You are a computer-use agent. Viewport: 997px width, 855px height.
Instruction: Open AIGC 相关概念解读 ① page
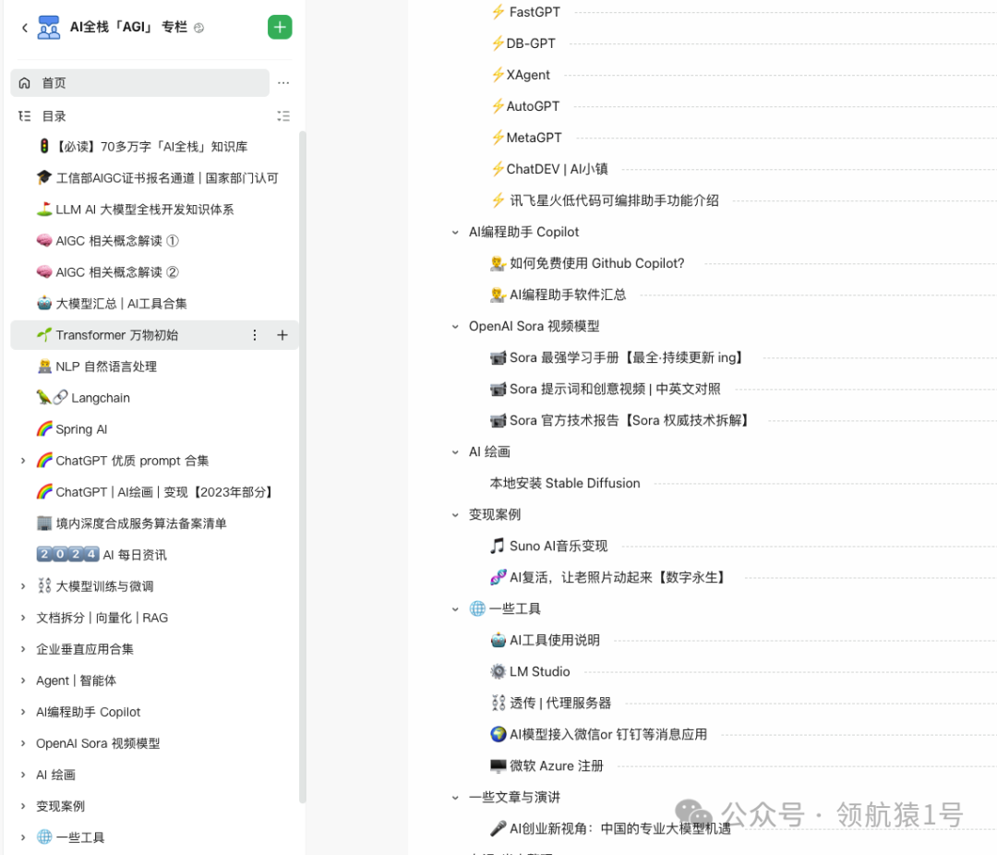coord(117,240)
